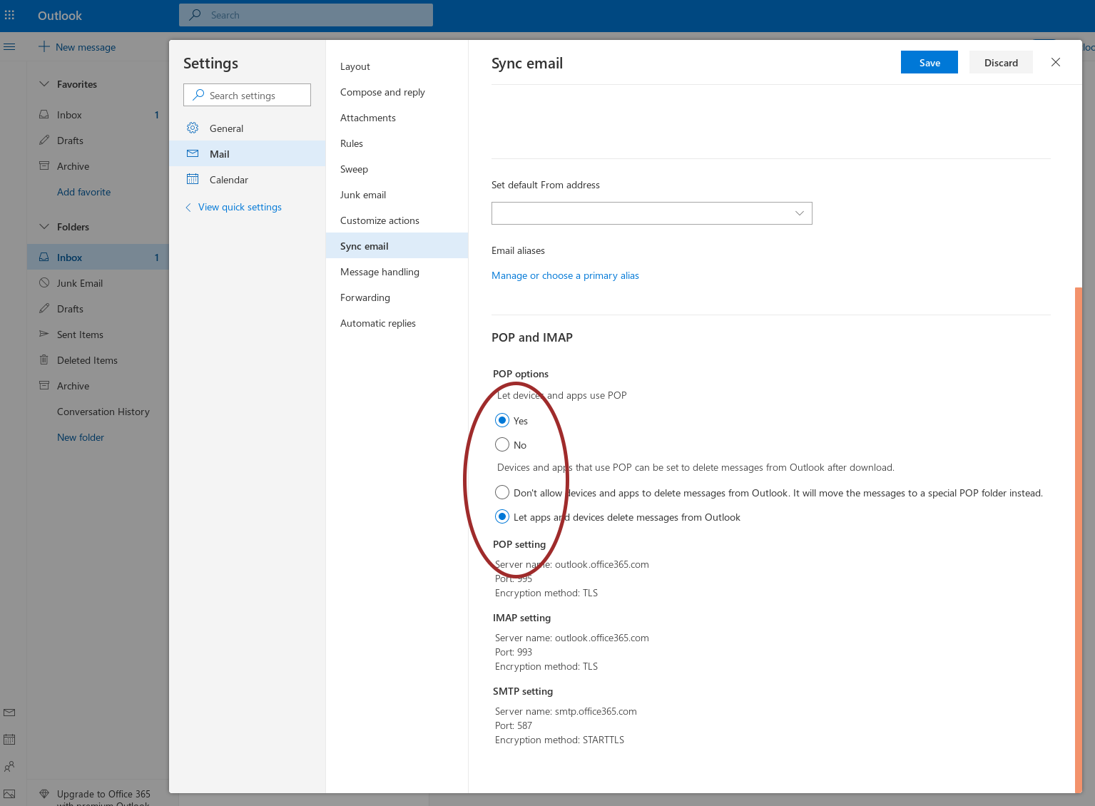
Task: Click the diamond Upgrade to Office 365 icon
Action: 44,794
